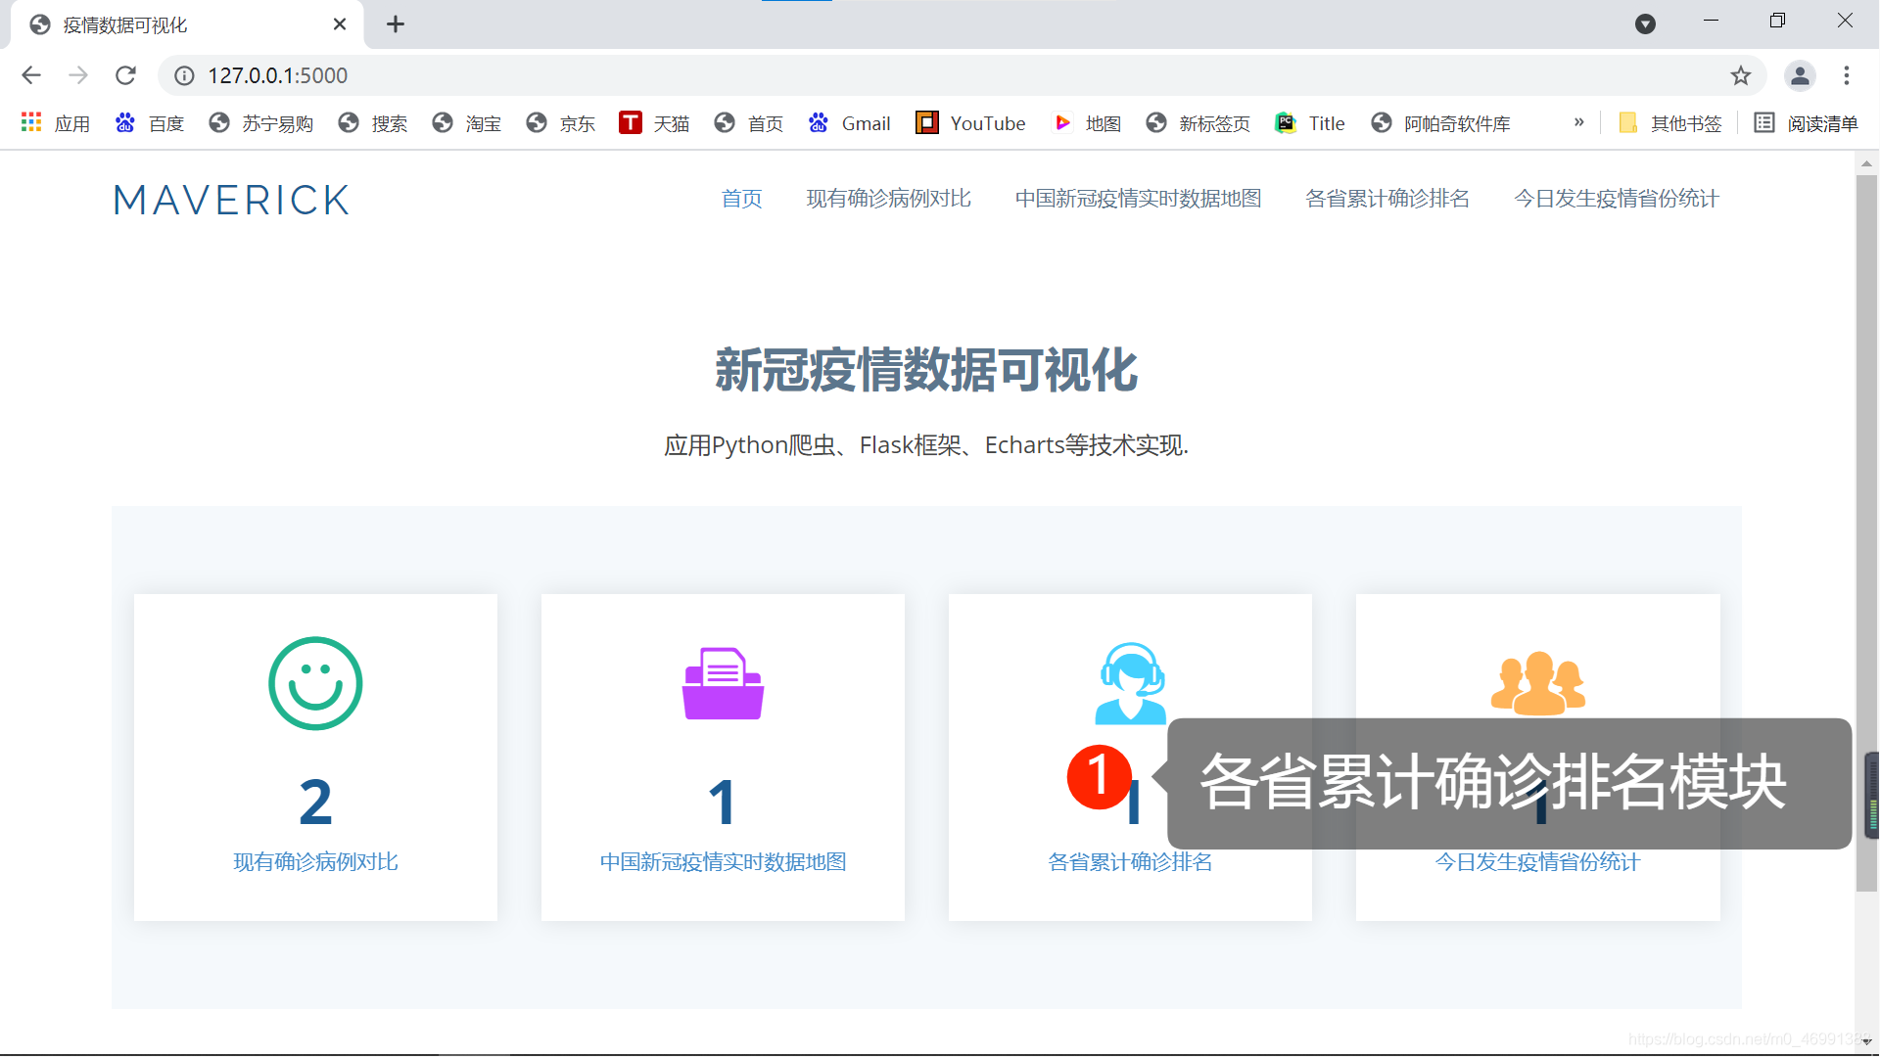Click the browser forward arrow

click(78, 75)
